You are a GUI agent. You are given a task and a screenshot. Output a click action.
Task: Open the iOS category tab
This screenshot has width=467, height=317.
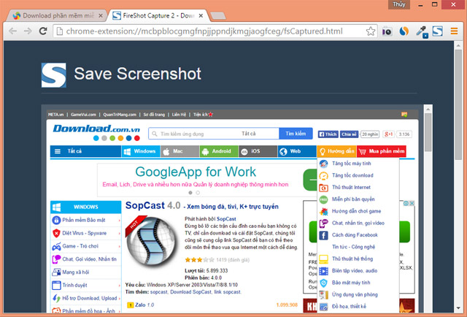tap(258, 151)
